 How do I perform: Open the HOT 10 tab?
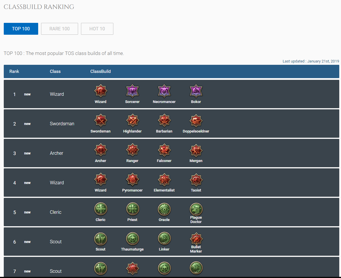(97, 29)
